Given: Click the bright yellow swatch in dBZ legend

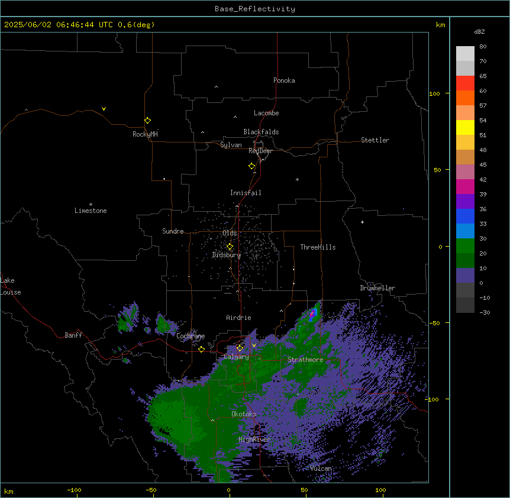Looking at the screenshot, I should 465,127.
